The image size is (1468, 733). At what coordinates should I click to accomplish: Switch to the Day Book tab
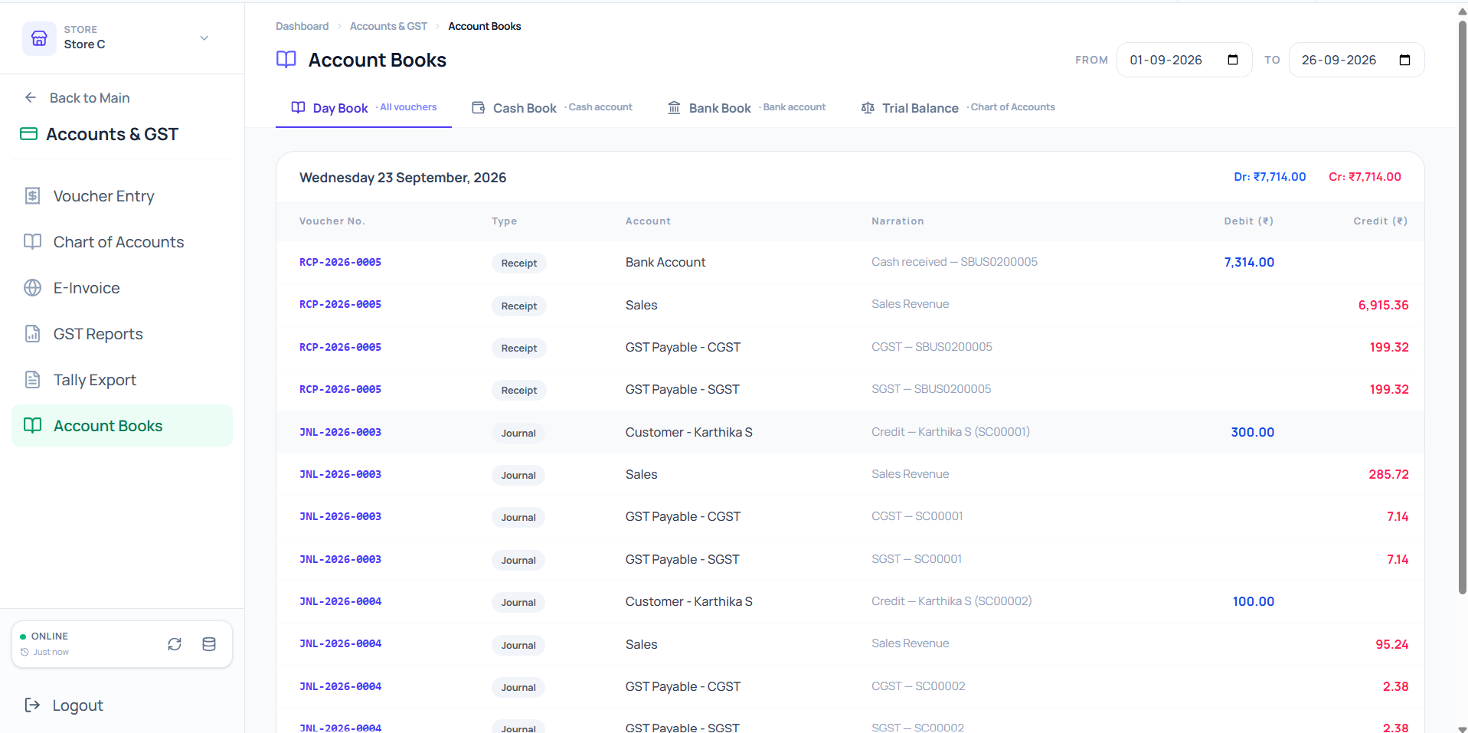[x=364, y=108]
